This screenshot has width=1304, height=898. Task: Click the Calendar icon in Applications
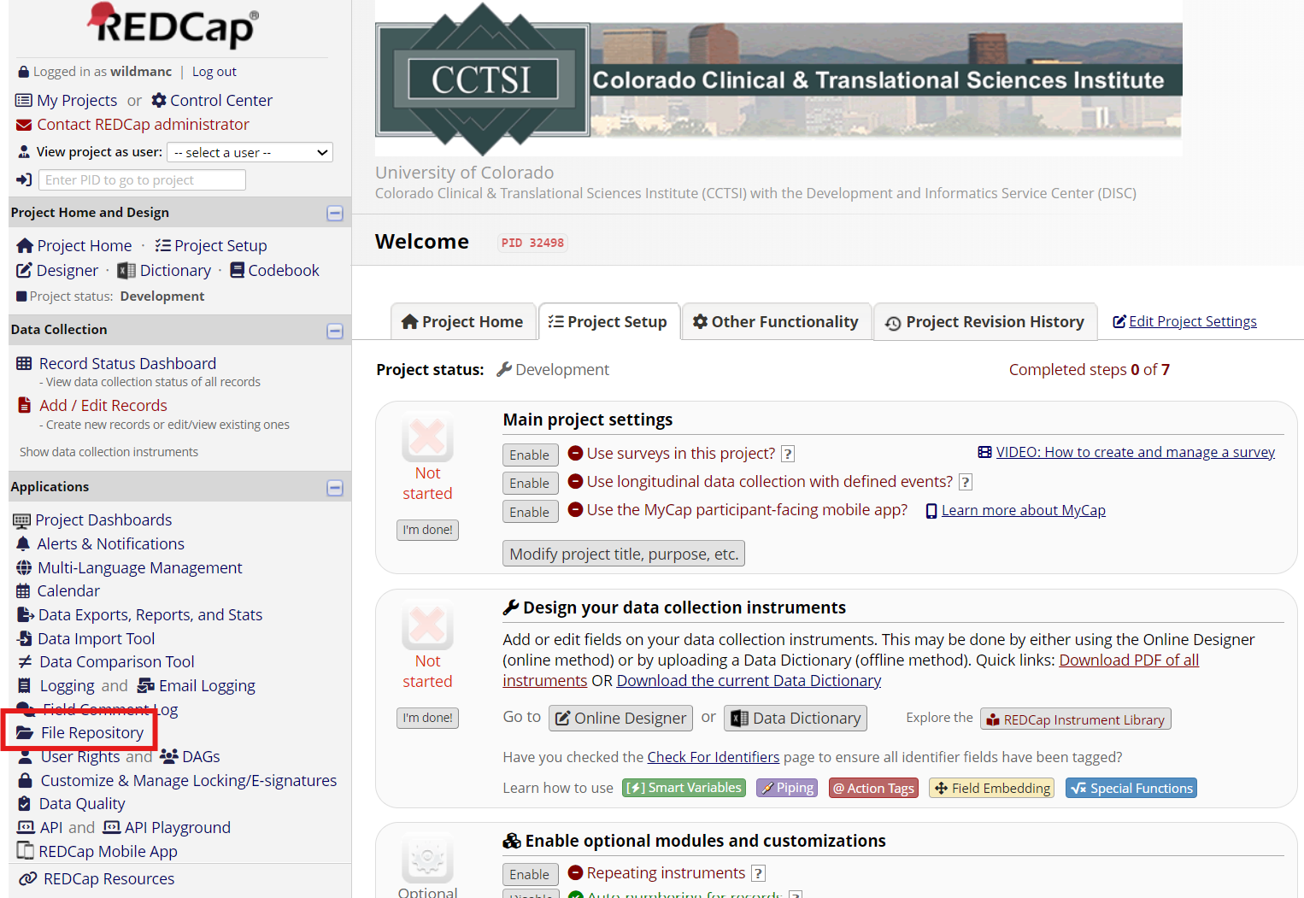(x=23, y=591)
